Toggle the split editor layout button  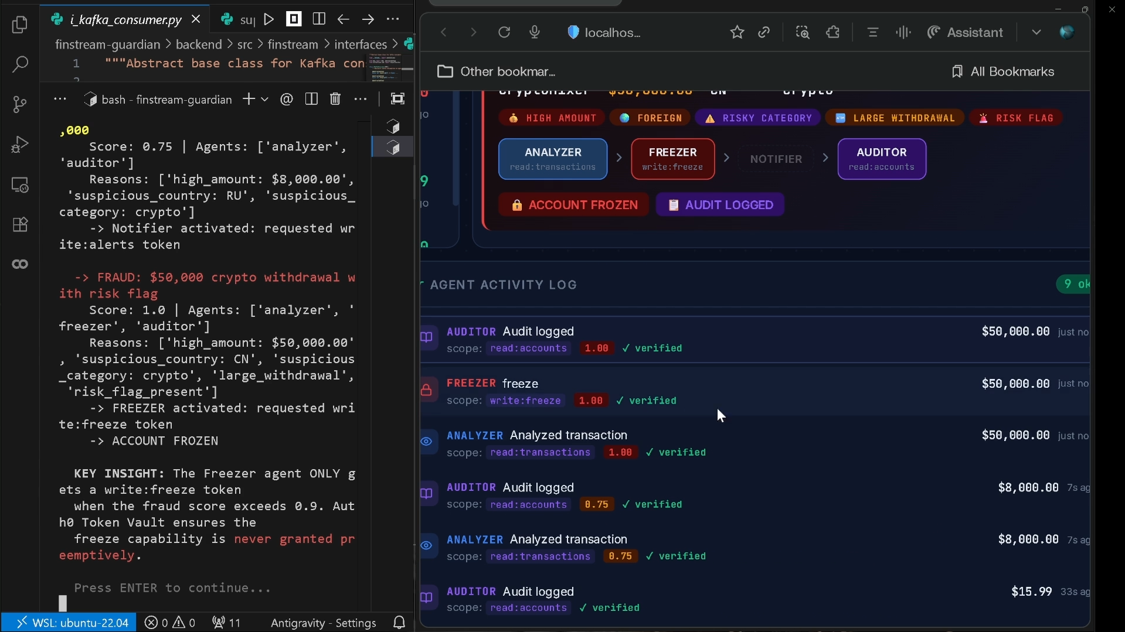point(319,19)
